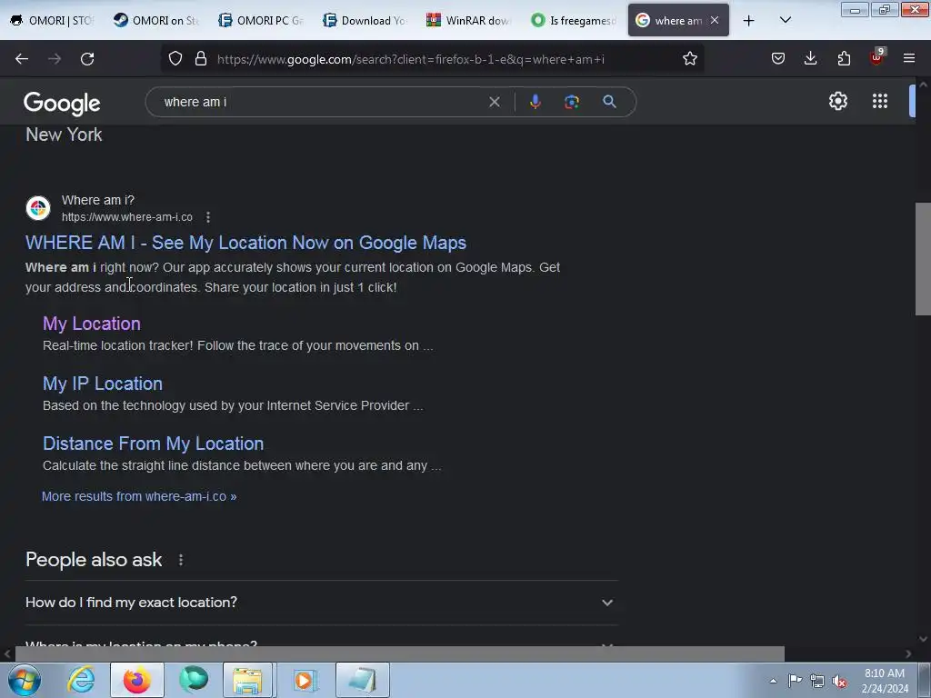
Task: Close the where am i tab
Action: (715, 20)
